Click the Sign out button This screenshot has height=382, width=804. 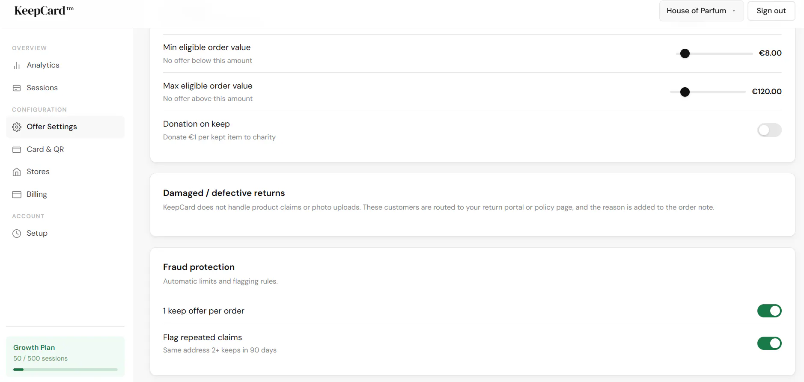(x=771, y=11)
